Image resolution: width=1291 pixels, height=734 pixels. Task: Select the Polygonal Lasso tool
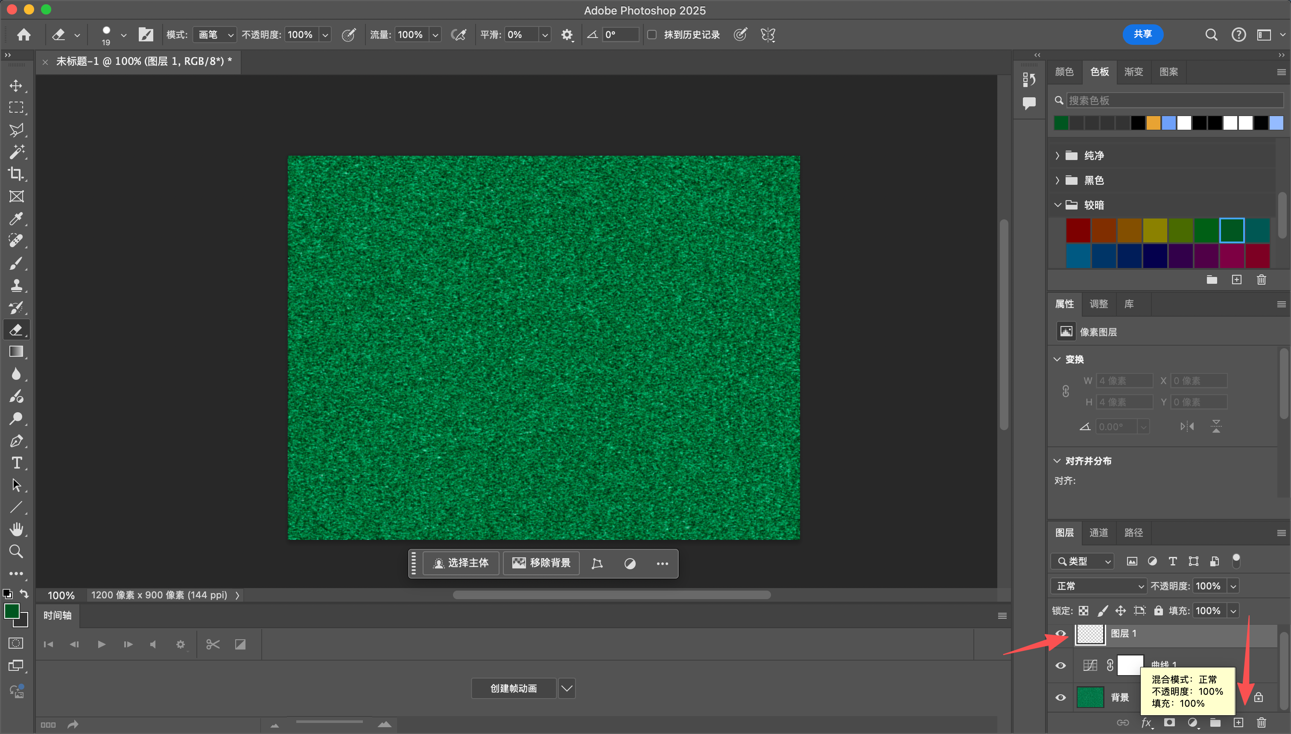click(16, 130)
